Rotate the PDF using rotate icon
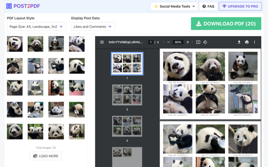Image resolution: width=268 pixels, height=167 pixels. point(205,42)
